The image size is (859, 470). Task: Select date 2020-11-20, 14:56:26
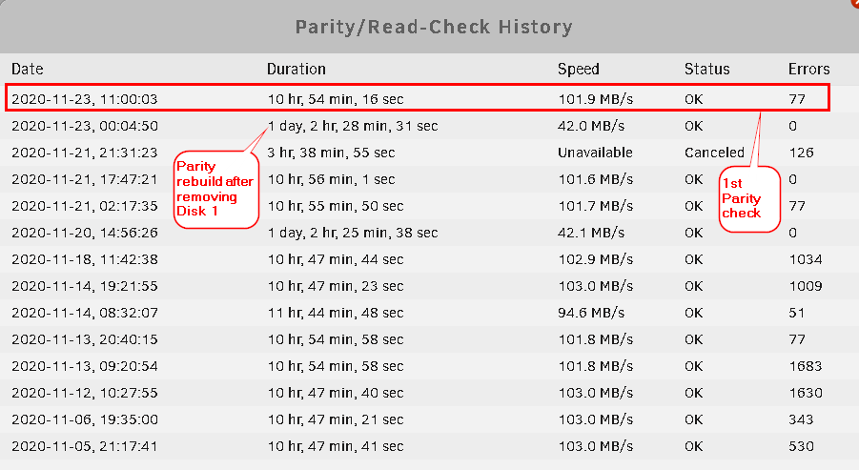[84, 233]
